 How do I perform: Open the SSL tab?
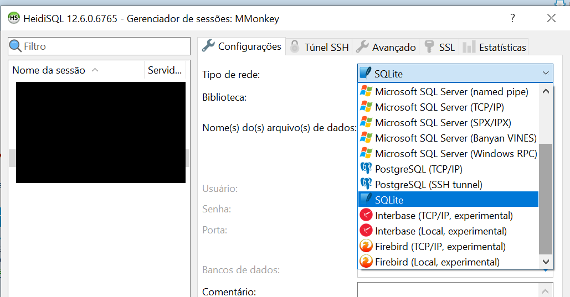(x=439, y=47)
